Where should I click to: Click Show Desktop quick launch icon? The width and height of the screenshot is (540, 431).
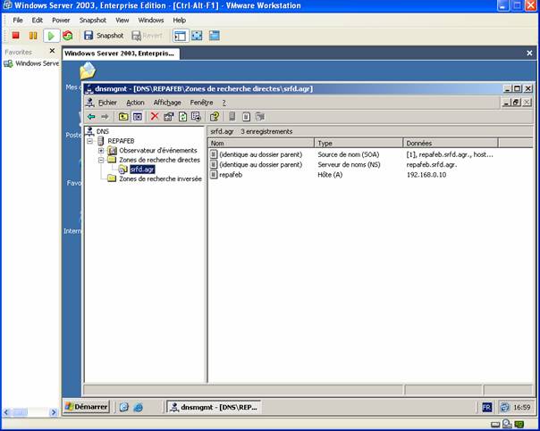[123, 407]
